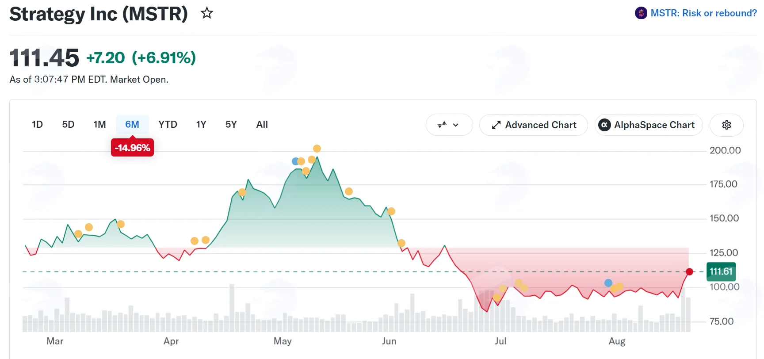Click the 111.61 current price label
This screenshot has height=359, width=764.
721,271
